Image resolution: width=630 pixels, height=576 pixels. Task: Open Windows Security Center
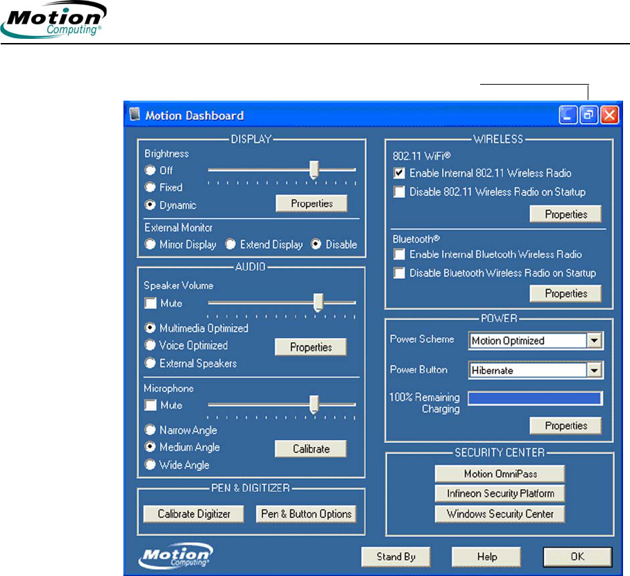click(x=500, y=514)
